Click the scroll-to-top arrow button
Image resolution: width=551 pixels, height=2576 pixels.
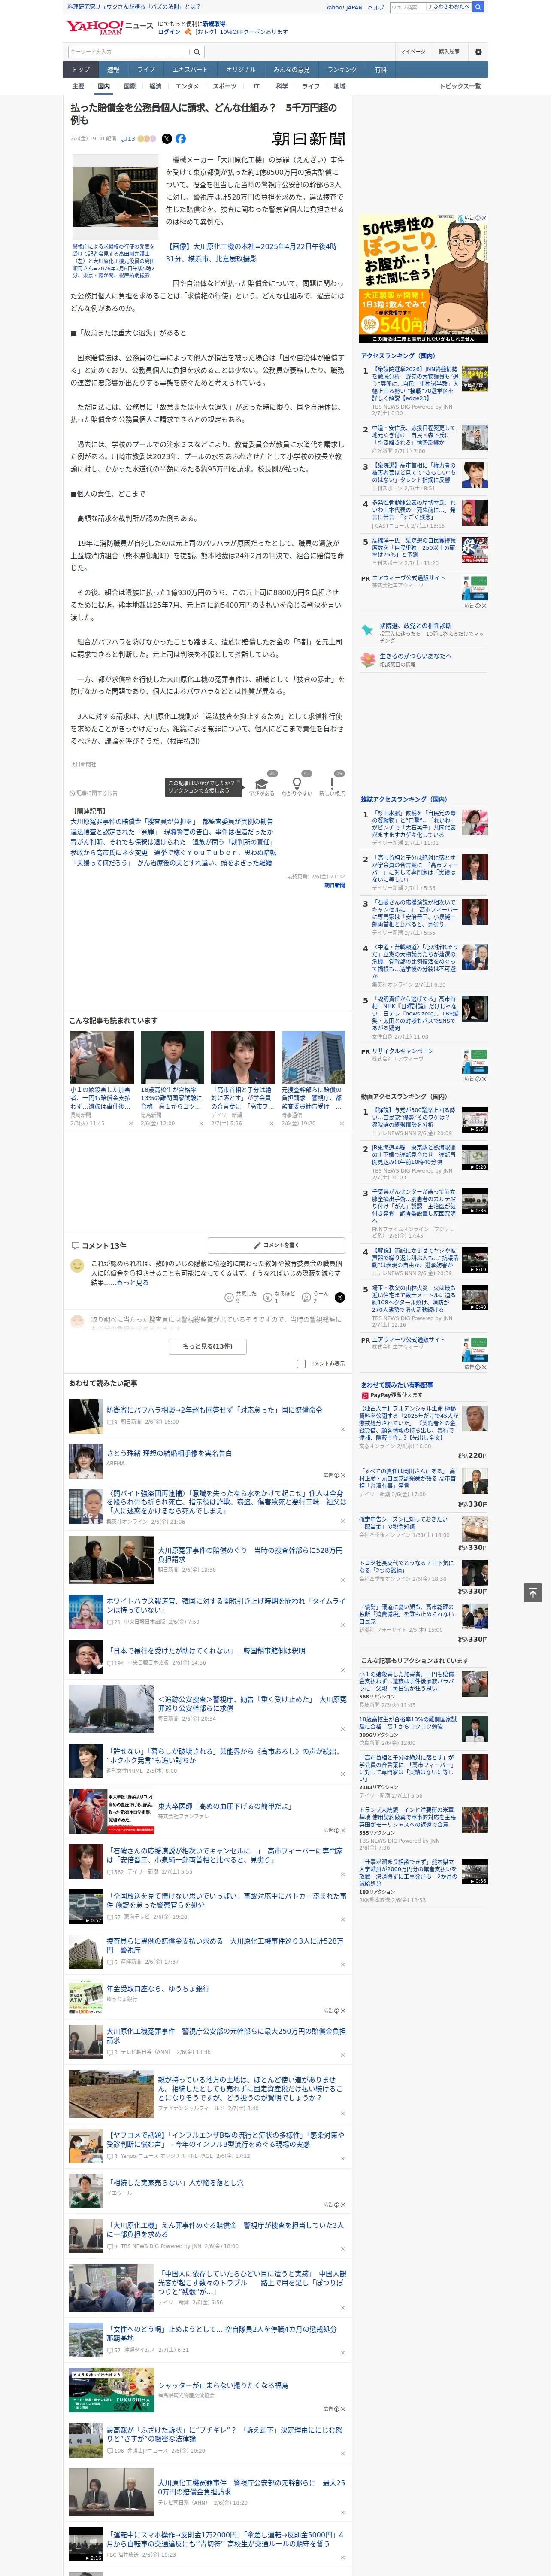[533, 1592]
